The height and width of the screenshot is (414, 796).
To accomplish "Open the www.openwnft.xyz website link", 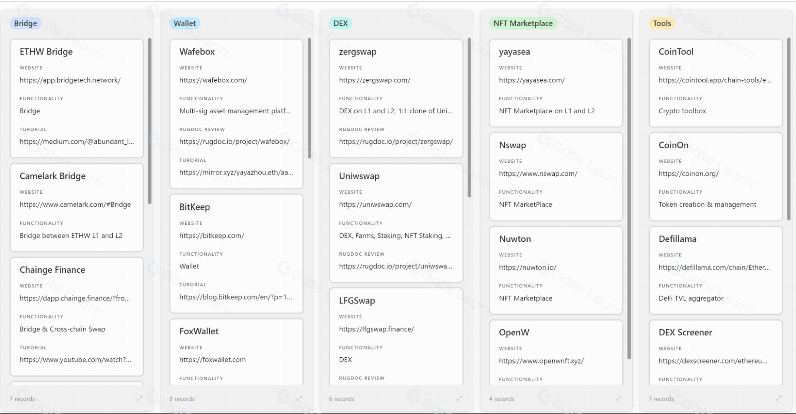I will point(542,361).
